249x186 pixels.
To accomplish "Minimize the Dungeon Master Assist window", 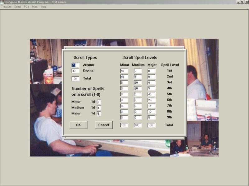I will 238,2.
